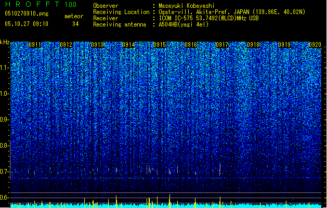Click the 0913 time marker

coord(97,45)
